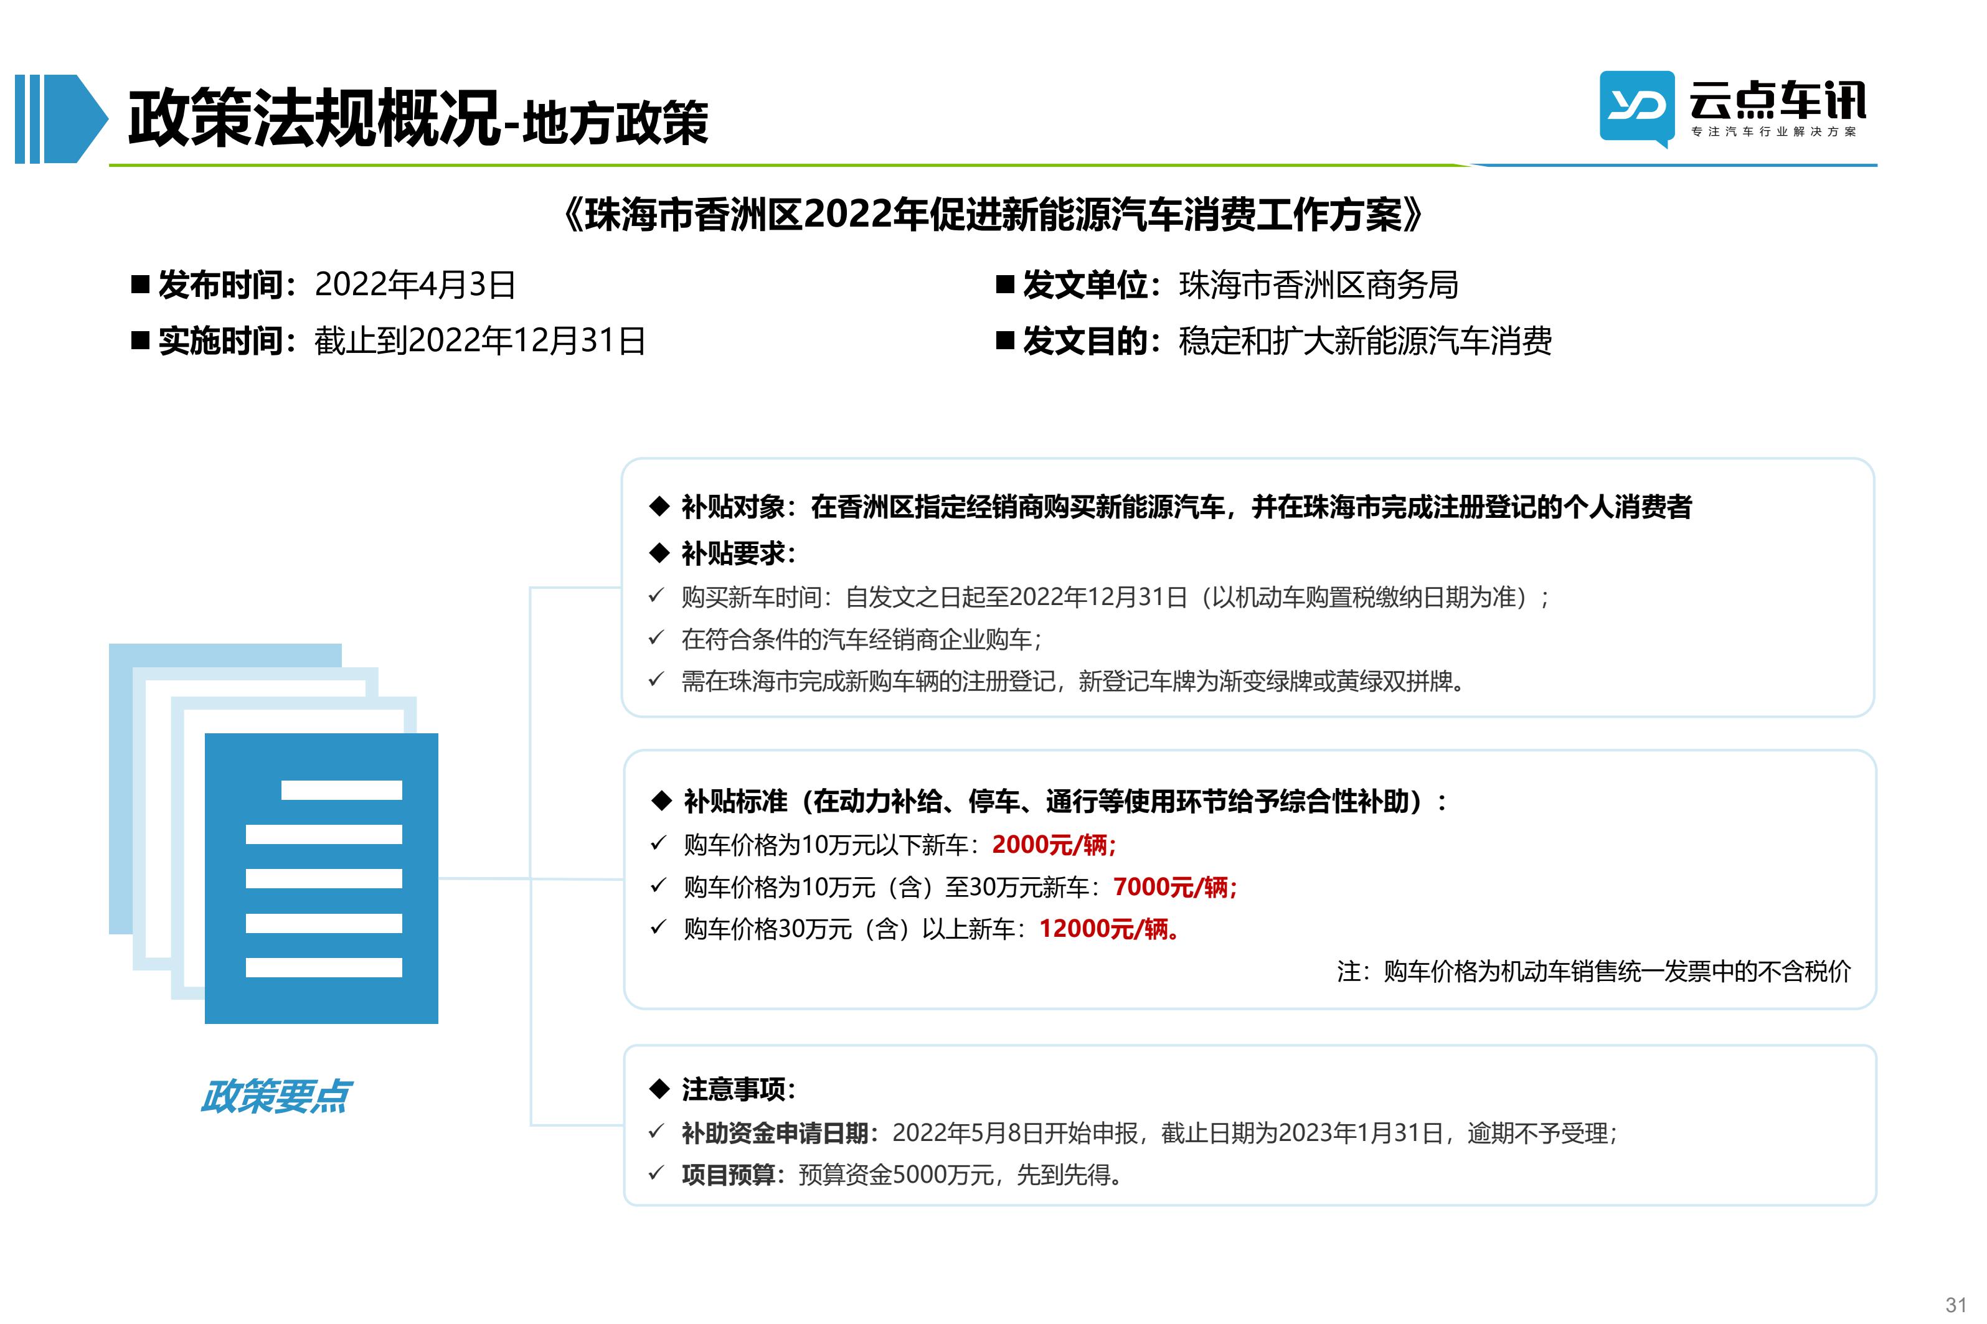Click the blue arrow icon beside the title
The width and height of the screenshot is (1987, 1324).
tap(62, 119)
